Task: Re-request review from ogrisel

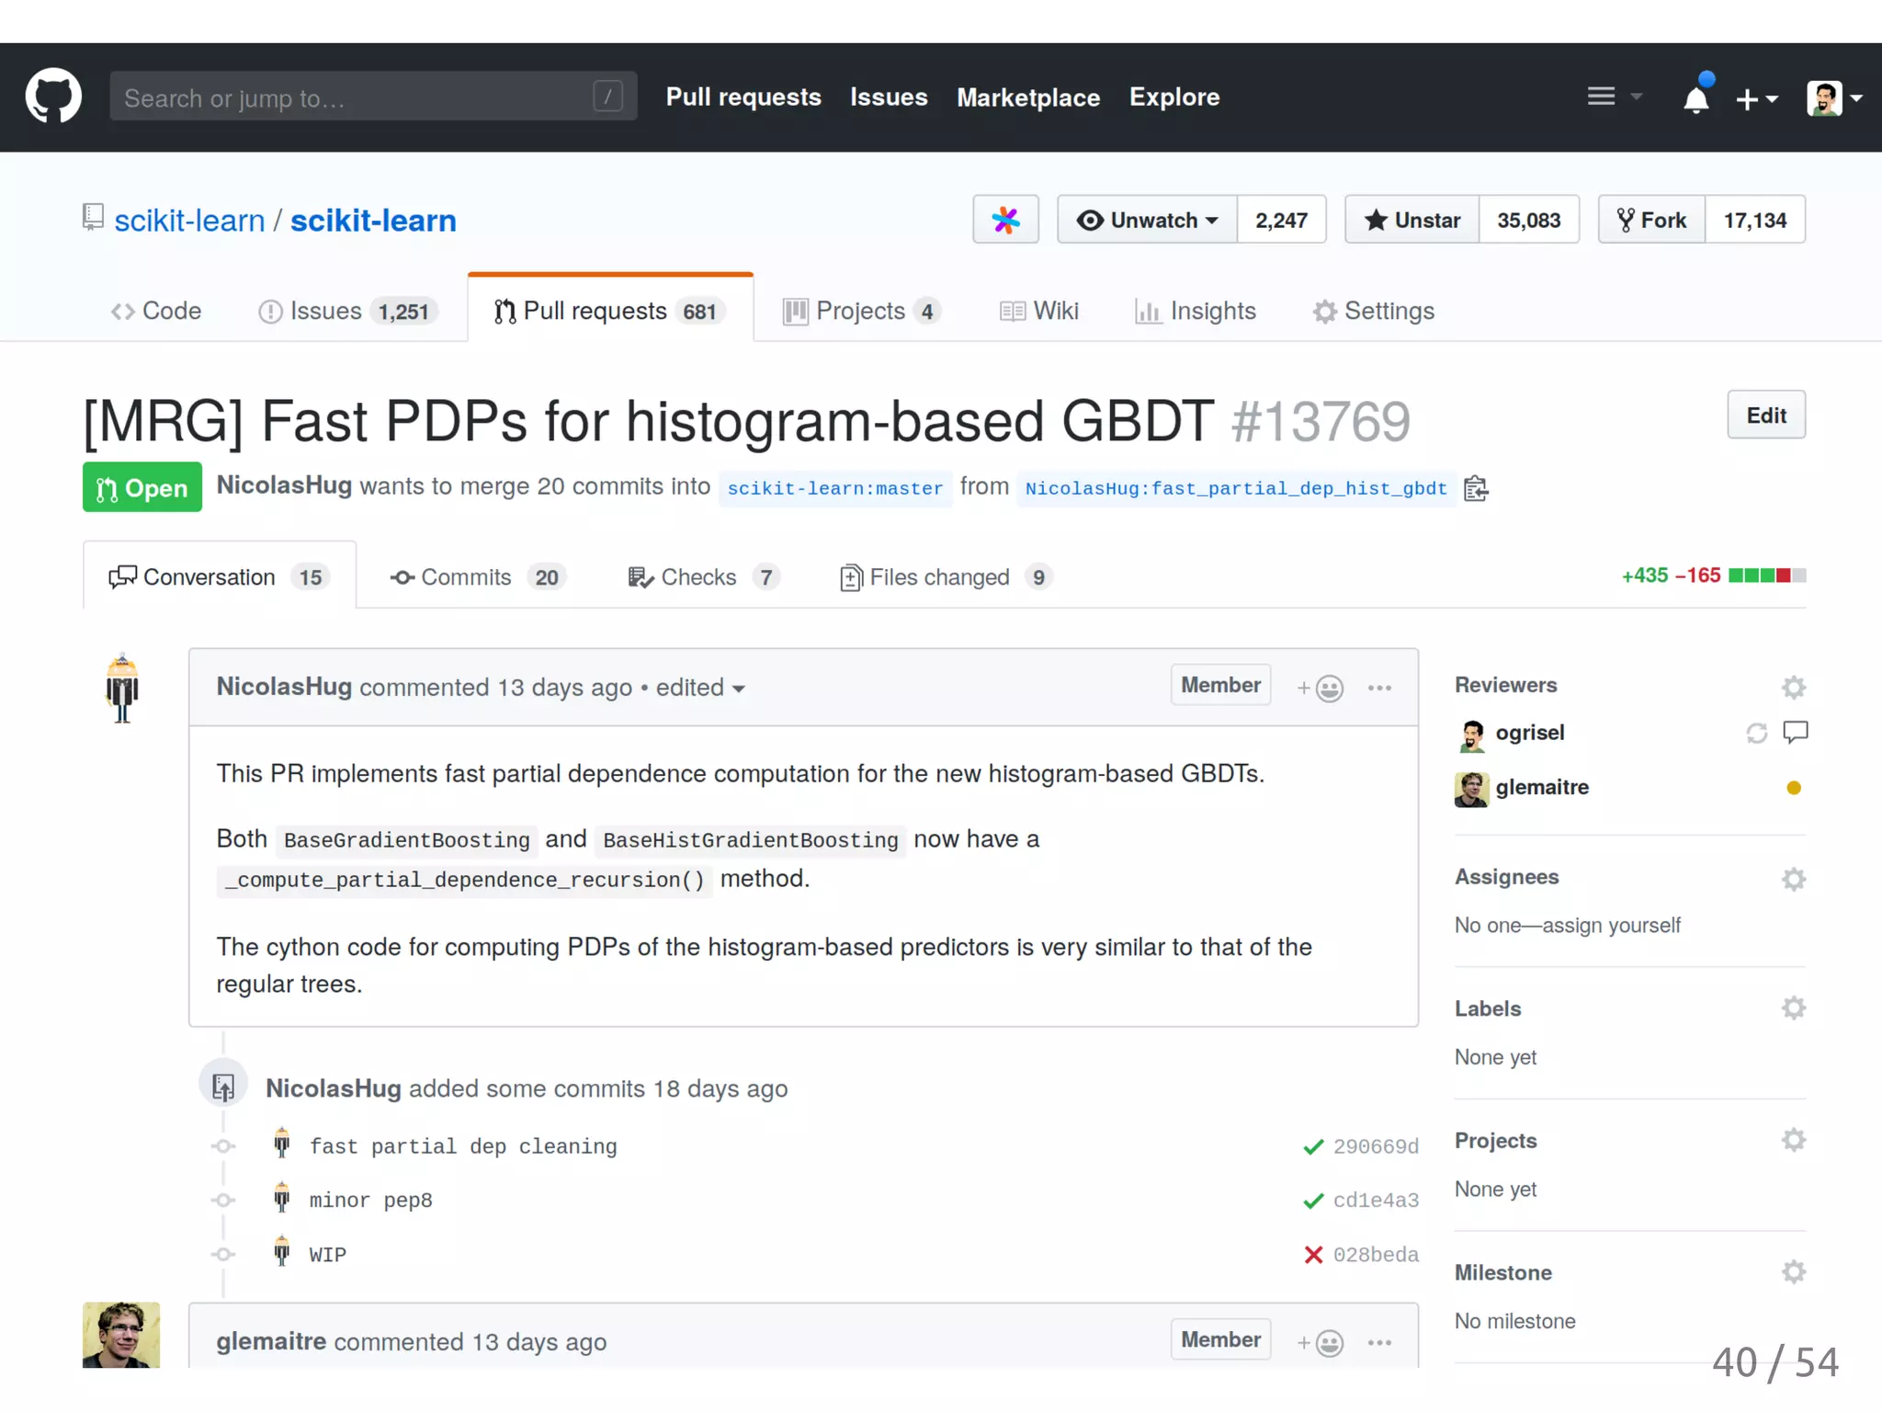Action: pos(1756,733)
